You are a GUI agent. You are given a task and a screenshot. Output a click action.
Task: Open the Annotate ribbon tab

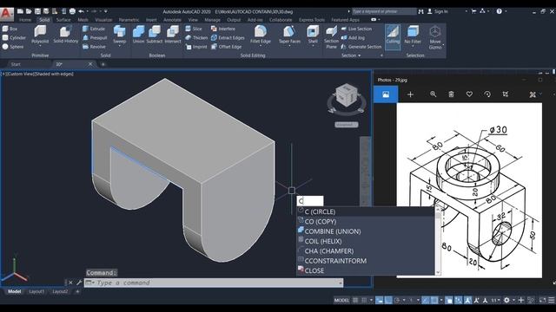(172, 20)
